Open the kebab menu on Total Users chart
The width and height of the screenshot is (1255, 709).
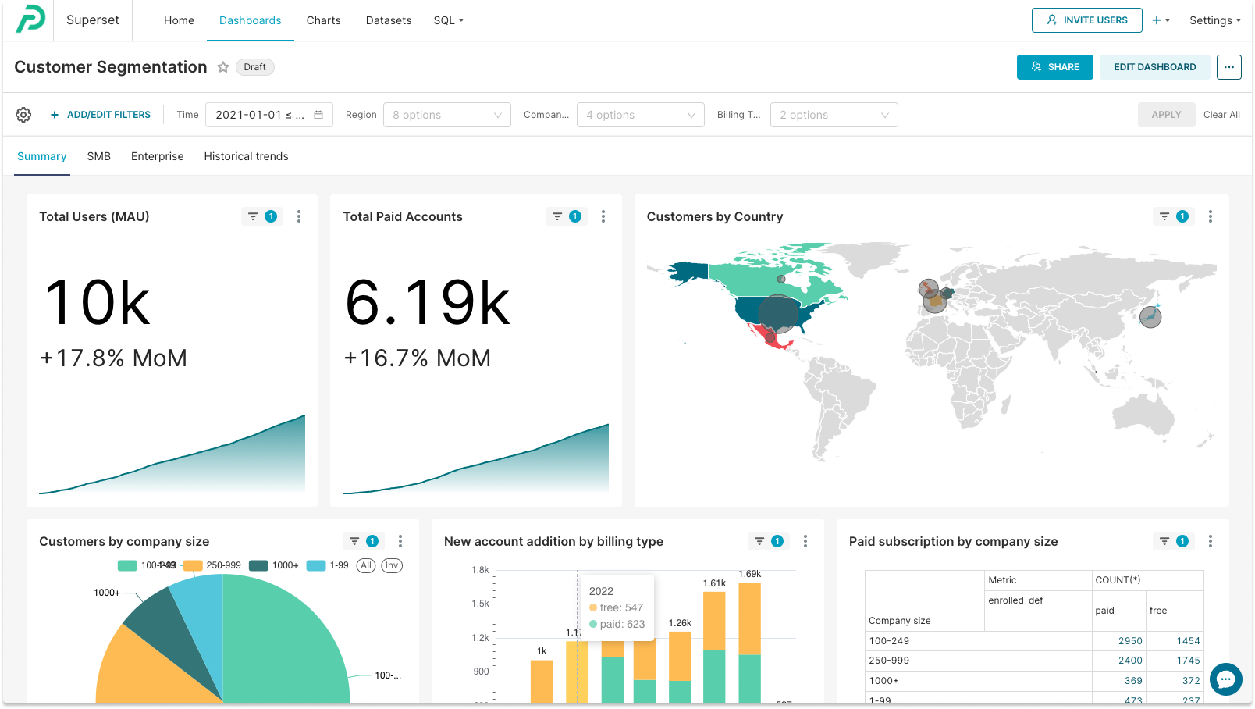click(x=299, y=216)
